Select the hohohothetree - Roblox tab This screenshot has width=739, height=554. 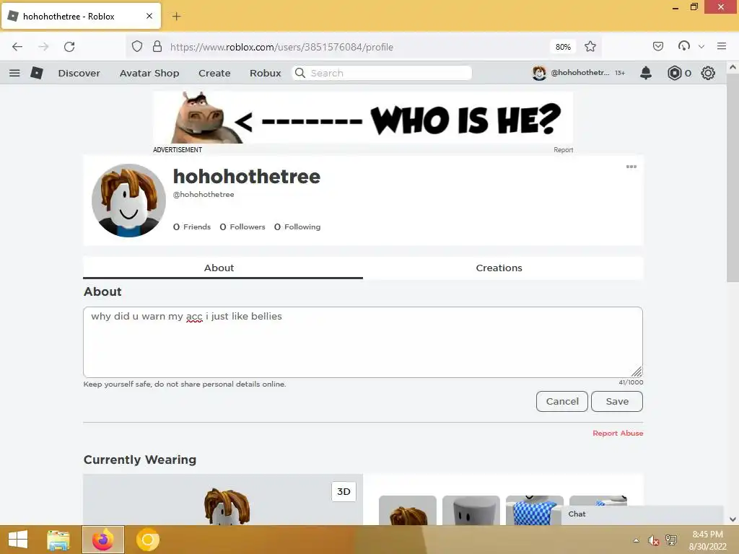[x=81, y=16]
